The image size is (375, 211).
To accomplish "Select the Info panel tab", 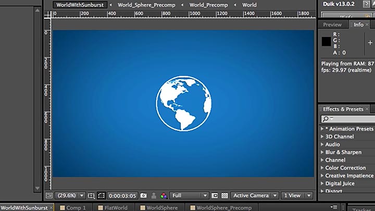I will (358, 24).
